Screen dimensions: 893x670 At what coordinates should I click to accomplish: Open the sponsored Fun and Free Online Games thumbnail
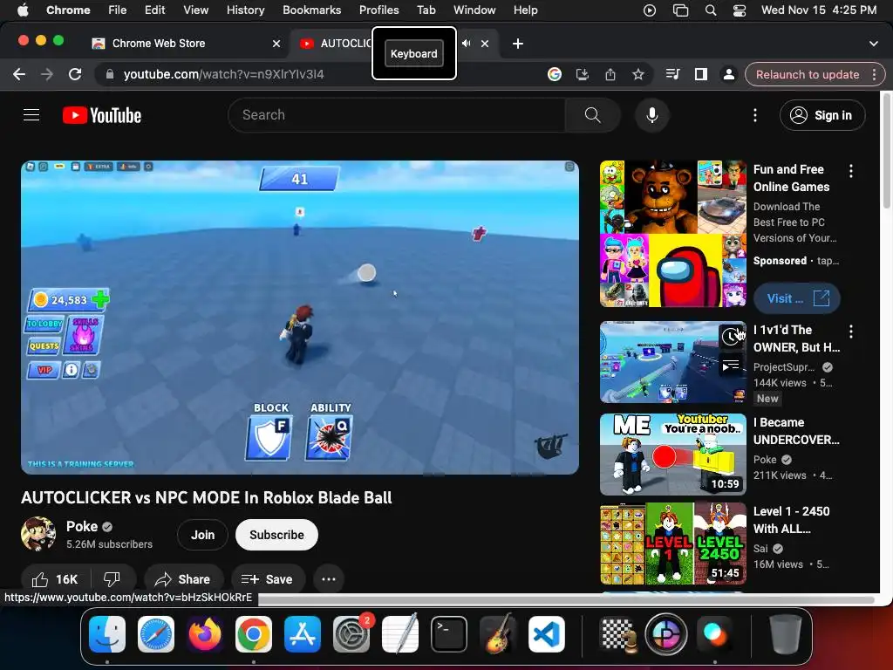[x=672, y=234]
